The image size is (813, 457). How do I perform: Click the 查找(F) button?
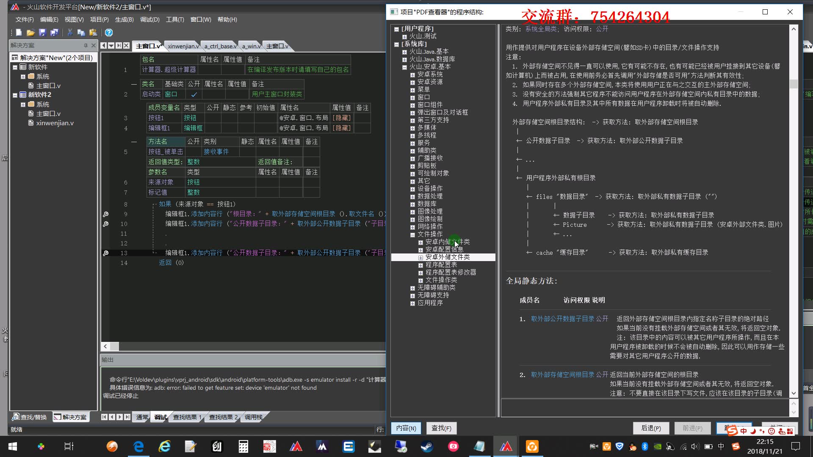click(x=441, y=428)
